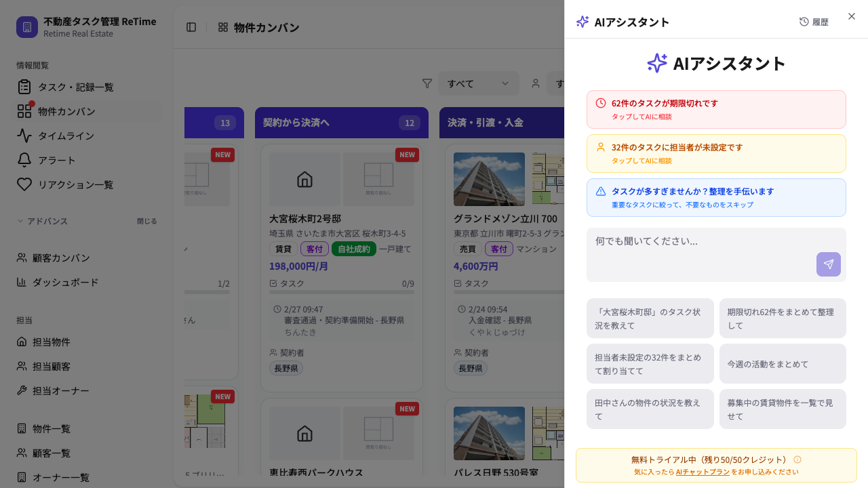The height and width of the screenshot is (488, 868).
Task: Click info icon beside trial credits
Action: [x=797, y=460]
